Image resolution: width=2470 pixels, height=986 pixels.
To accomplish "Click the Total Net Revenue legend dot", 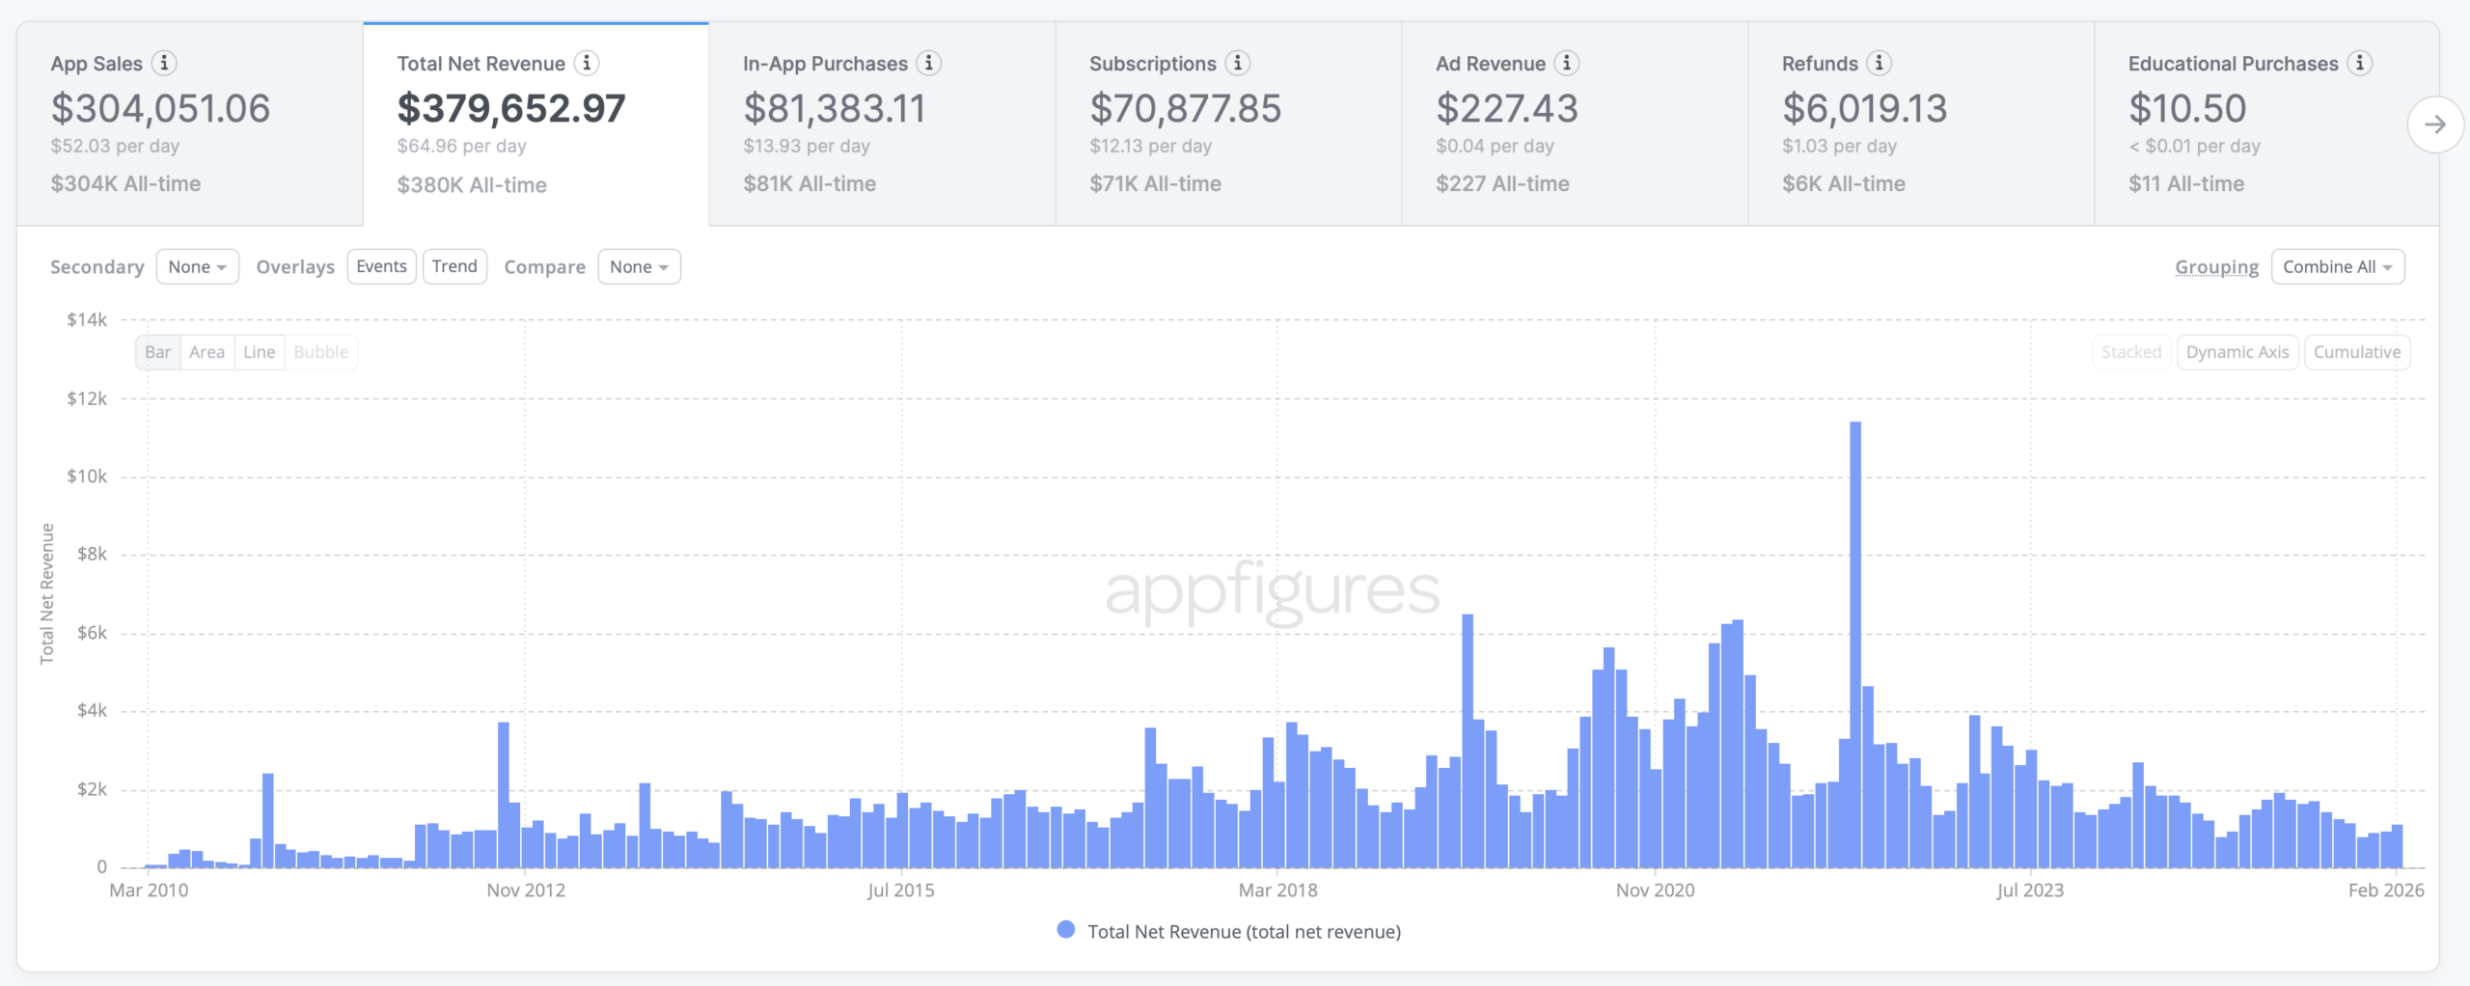I will [1065, 930].
